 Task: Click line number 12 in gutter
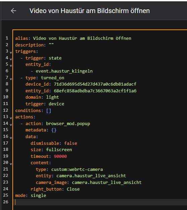tap(6, 110)
